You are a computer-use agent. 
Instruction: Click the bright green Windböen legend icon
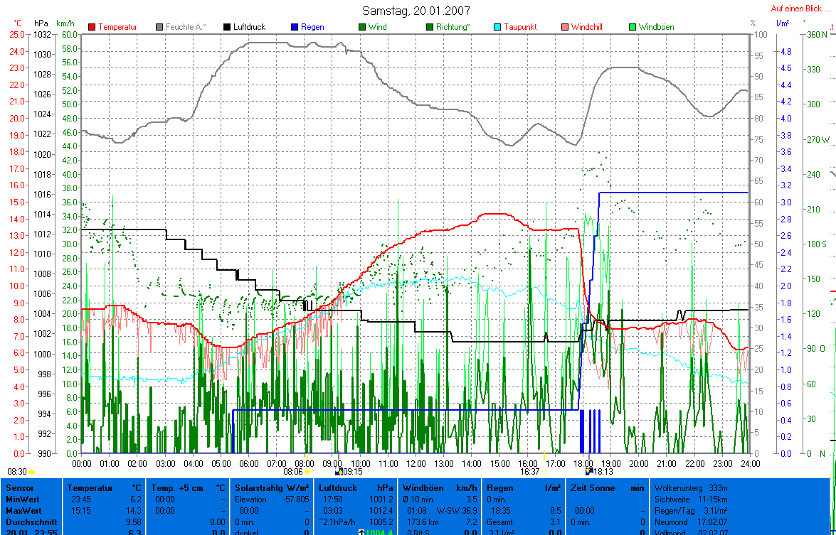click(x=632, y=27)
